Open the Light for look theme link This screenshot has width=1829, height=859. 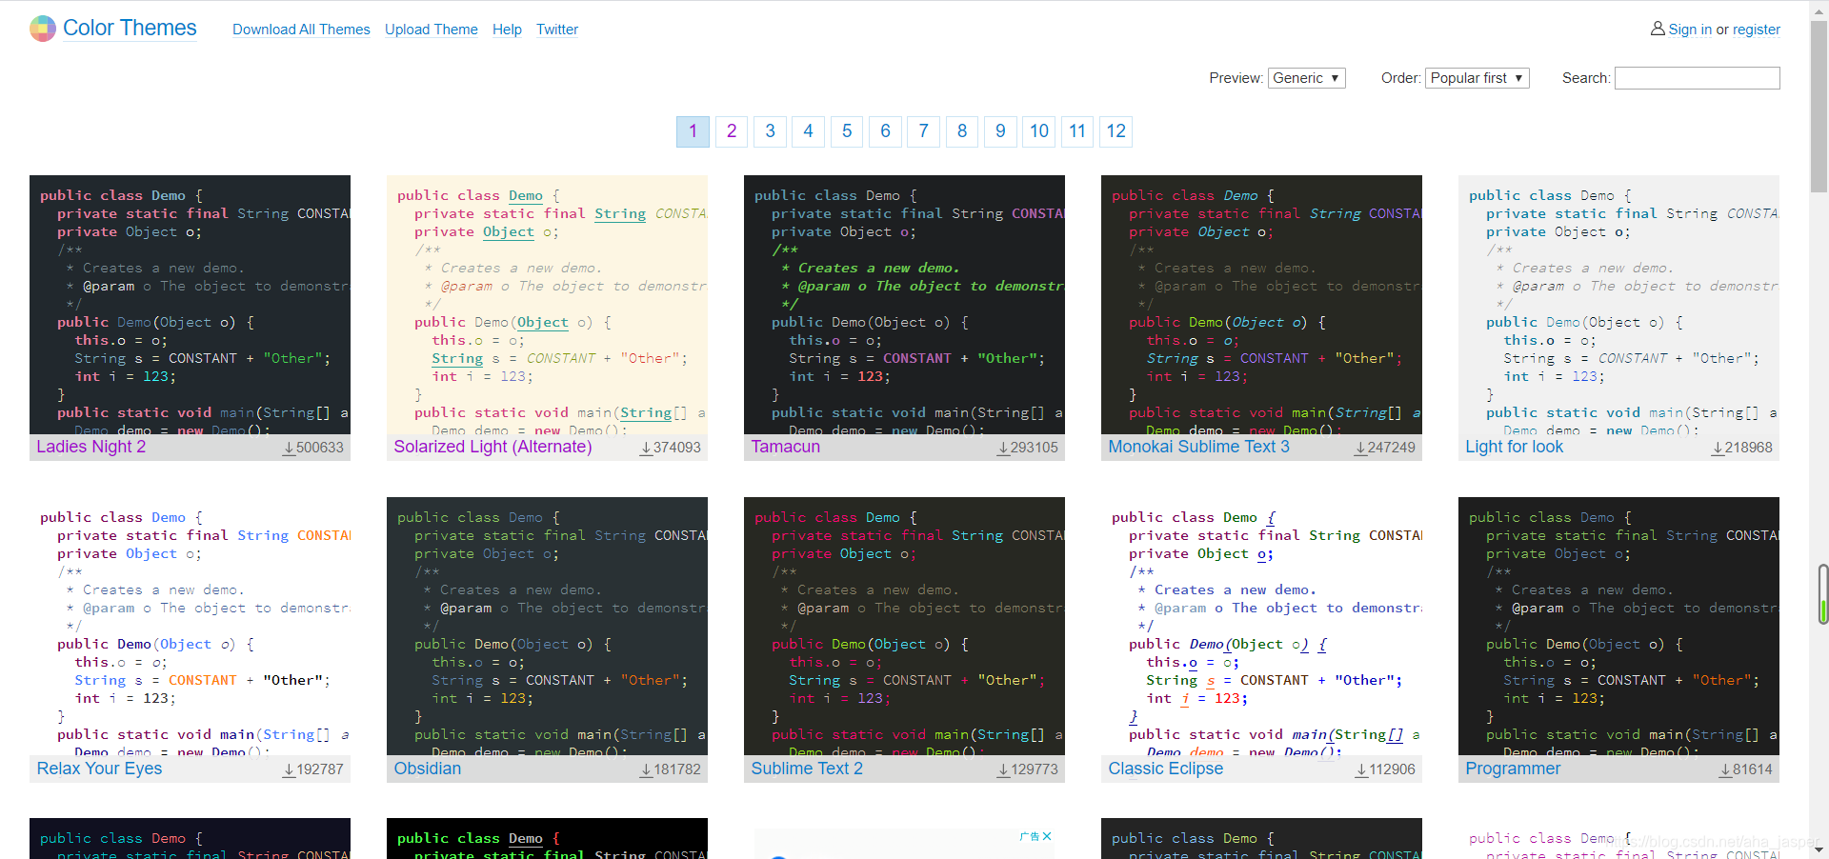pos(1514,447)
